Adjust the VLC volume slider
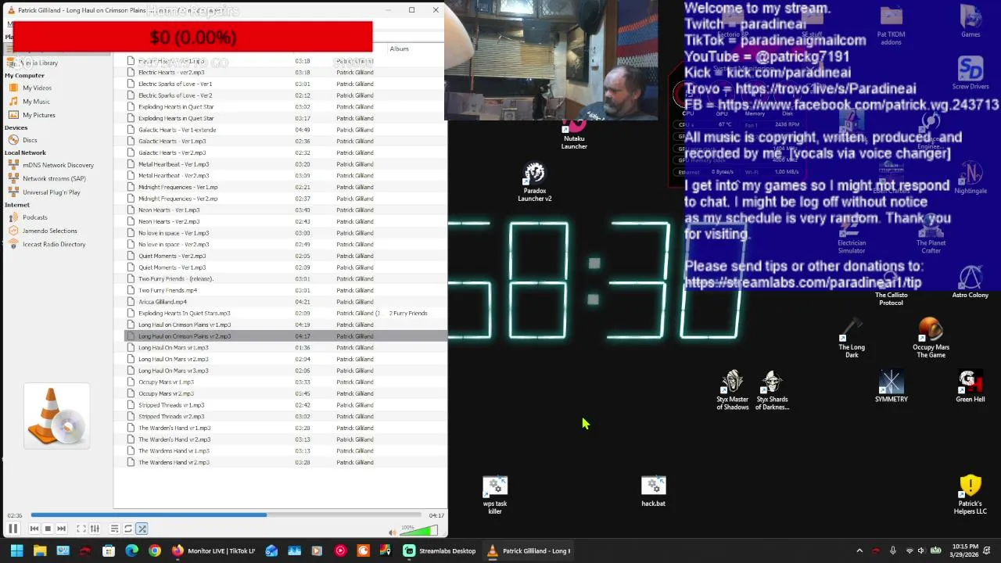The height and width of the screenshot is (563, 1001). click(419, 532)
